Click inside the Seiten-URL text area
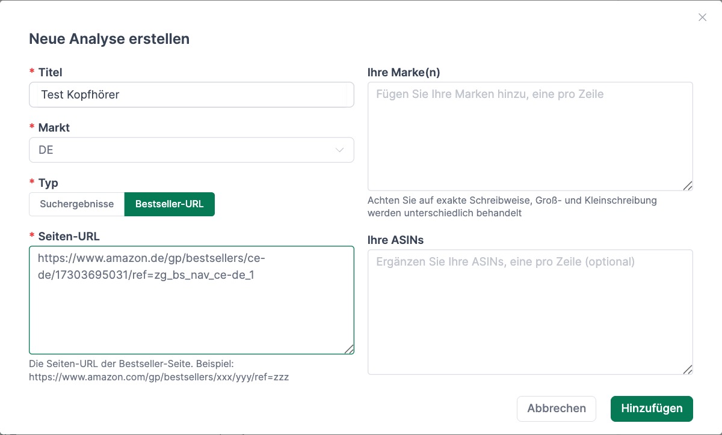The height and width of the screenshot is (435, 722). (x=191, y=306)
